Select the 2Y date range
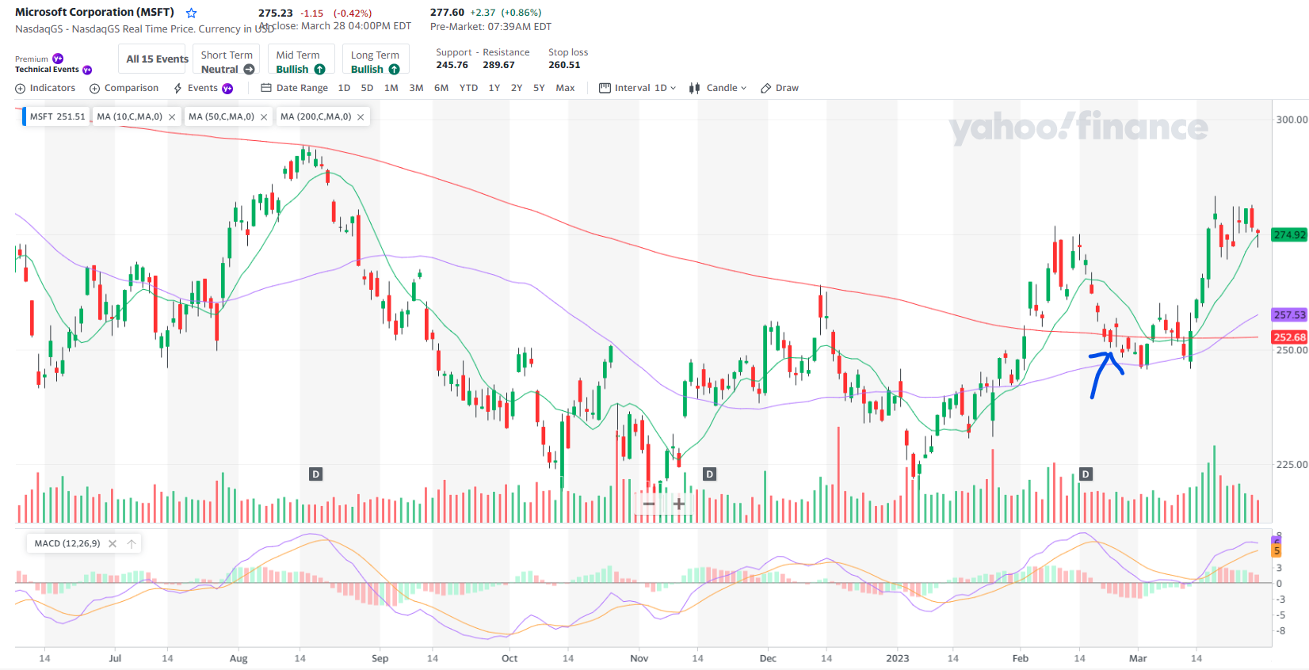The width and height of the screenshot is (1309, 670). click(x=517, y=88)
